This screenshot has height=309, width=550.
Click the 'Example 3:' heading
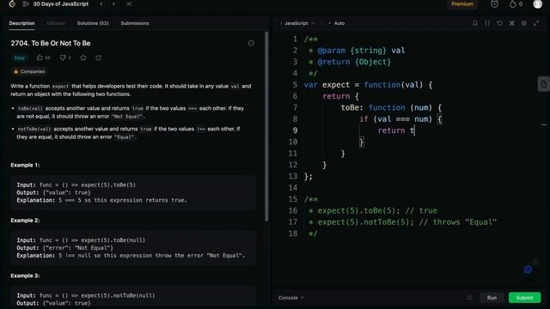coord(25,276)
